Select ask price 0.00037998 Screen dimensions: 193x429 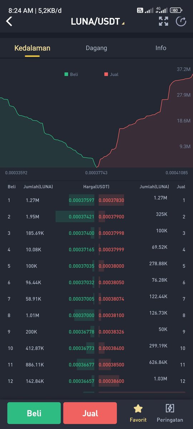click(x=112, y=233)
